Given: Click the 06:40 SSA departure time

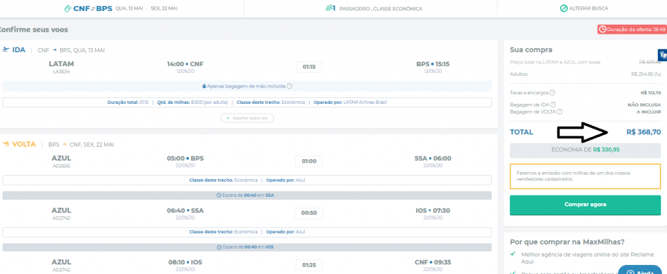Looking at the screenshot, I should point(186,210).
